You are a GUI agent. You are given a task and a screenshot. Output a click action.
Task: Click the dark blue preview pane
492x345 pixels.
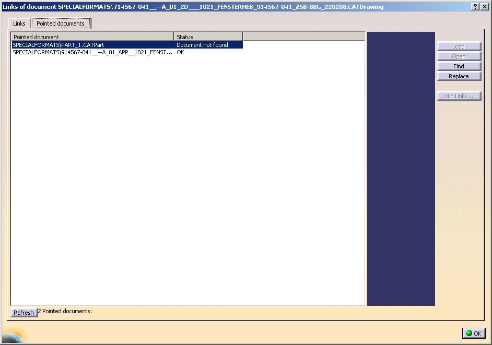click(x=401, y=169)
